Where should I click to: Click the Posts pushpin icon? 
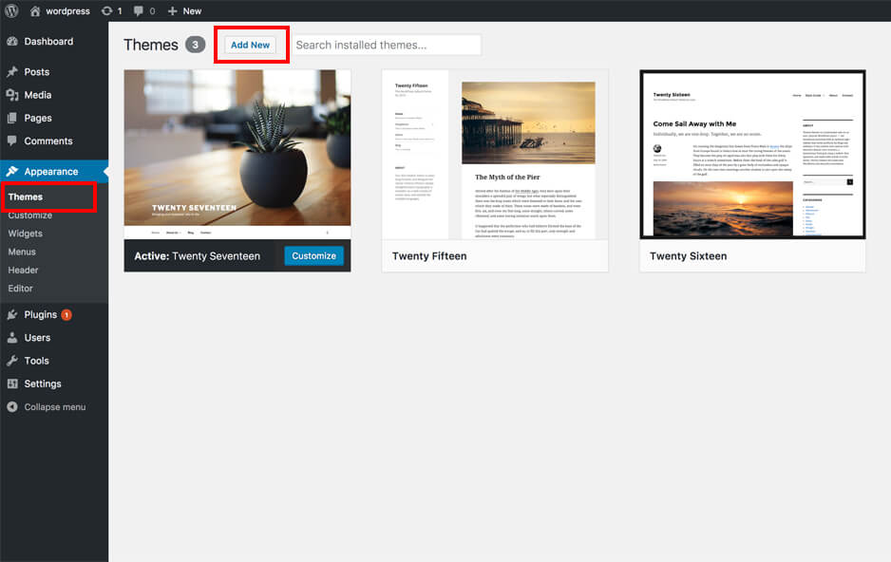[12, 72]
